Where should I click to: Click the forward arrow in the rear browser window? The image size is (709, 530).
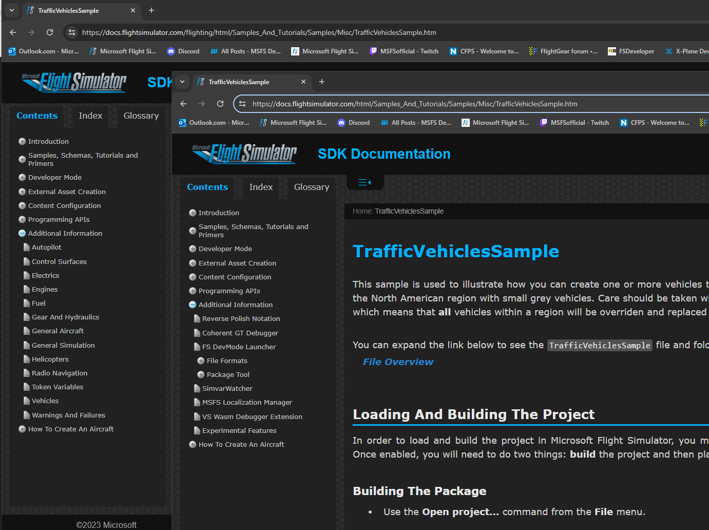(31, 32)
